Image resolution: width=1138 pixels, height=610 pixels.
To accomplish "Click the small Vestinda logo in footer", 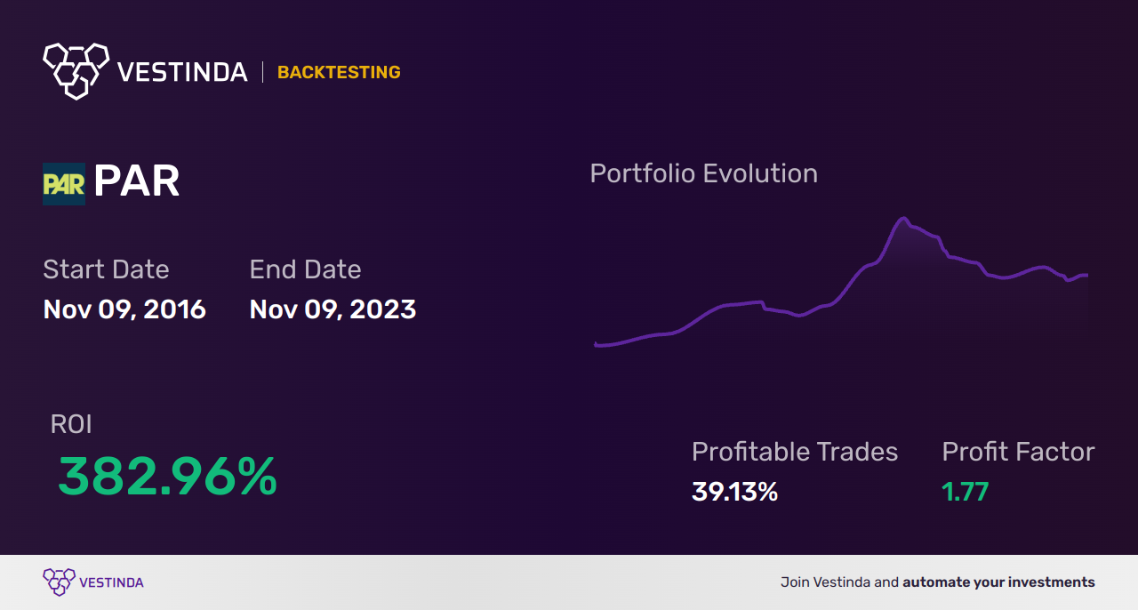I will click(59, 582).
